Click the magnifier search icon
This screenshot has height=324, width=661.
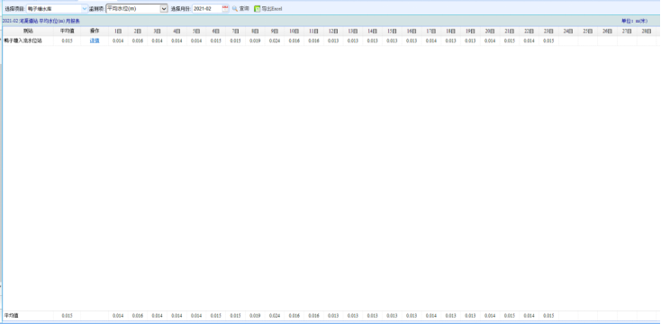[235, 8]
